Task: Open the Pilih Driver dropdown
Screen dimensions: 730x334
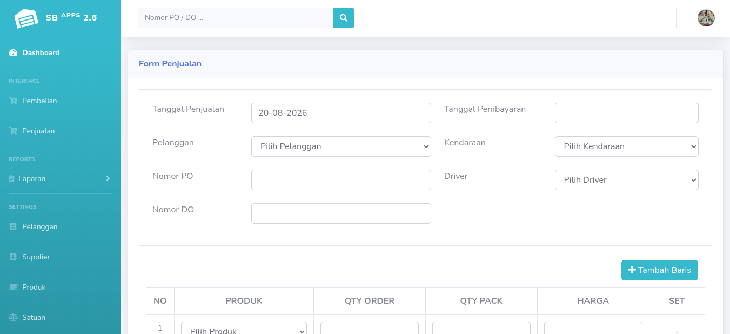Action: pyautogui.click(x=626, y=180)
